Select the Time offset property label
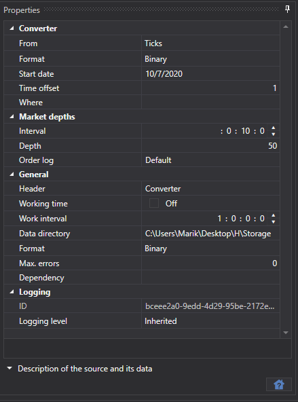Viewport: 298px width, 402px height. coord(39,88)
